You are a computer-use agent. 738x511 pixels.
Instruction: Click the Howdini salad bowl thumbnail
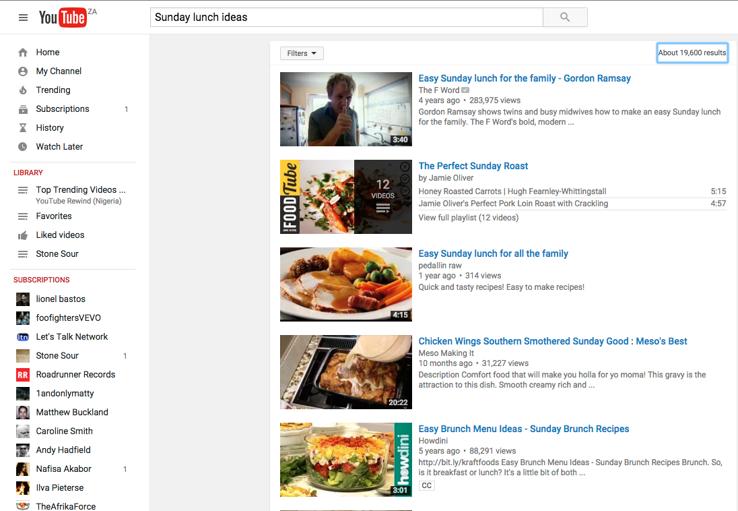346,460
